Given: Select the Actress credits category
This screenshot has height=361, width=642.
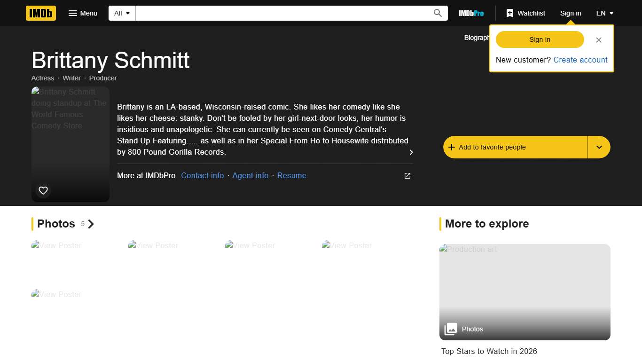Looking at the screenshot, I should tap(42, 78).
